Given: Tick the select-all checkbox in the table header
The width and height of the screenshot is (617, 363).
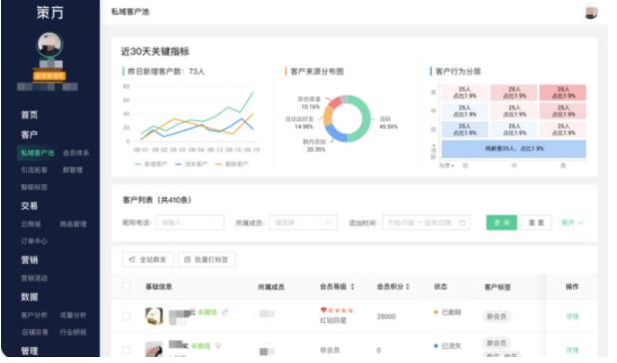Looking at the screenshot, I should tap(127, 286).
